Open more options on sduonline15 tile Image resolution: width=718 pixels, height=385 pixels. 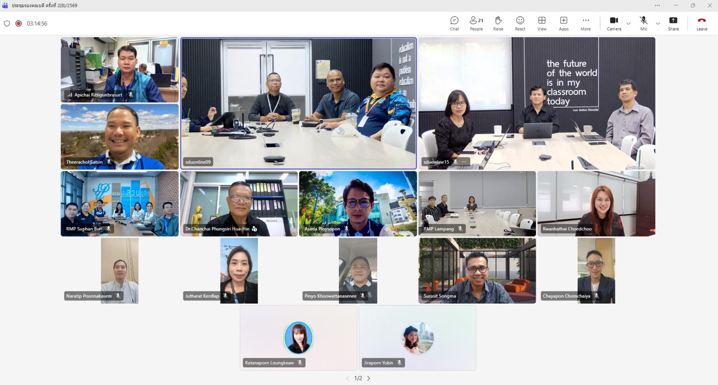(464, 162)
